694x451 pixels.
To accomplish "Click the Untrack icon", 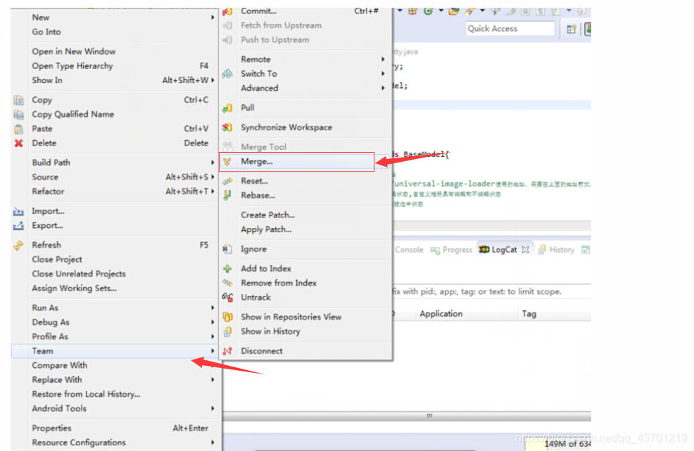I will point(227,298).
